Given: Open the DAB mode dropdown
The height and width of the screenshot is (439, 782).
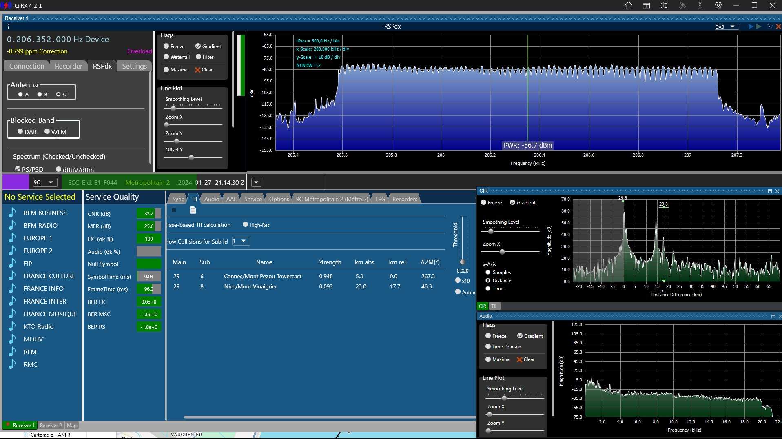Looking at the screenshot, I should click(x=727, y=27).
